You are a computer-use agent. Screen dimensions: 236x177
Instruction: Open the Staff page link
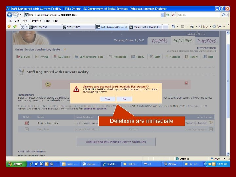pos(155,57)
